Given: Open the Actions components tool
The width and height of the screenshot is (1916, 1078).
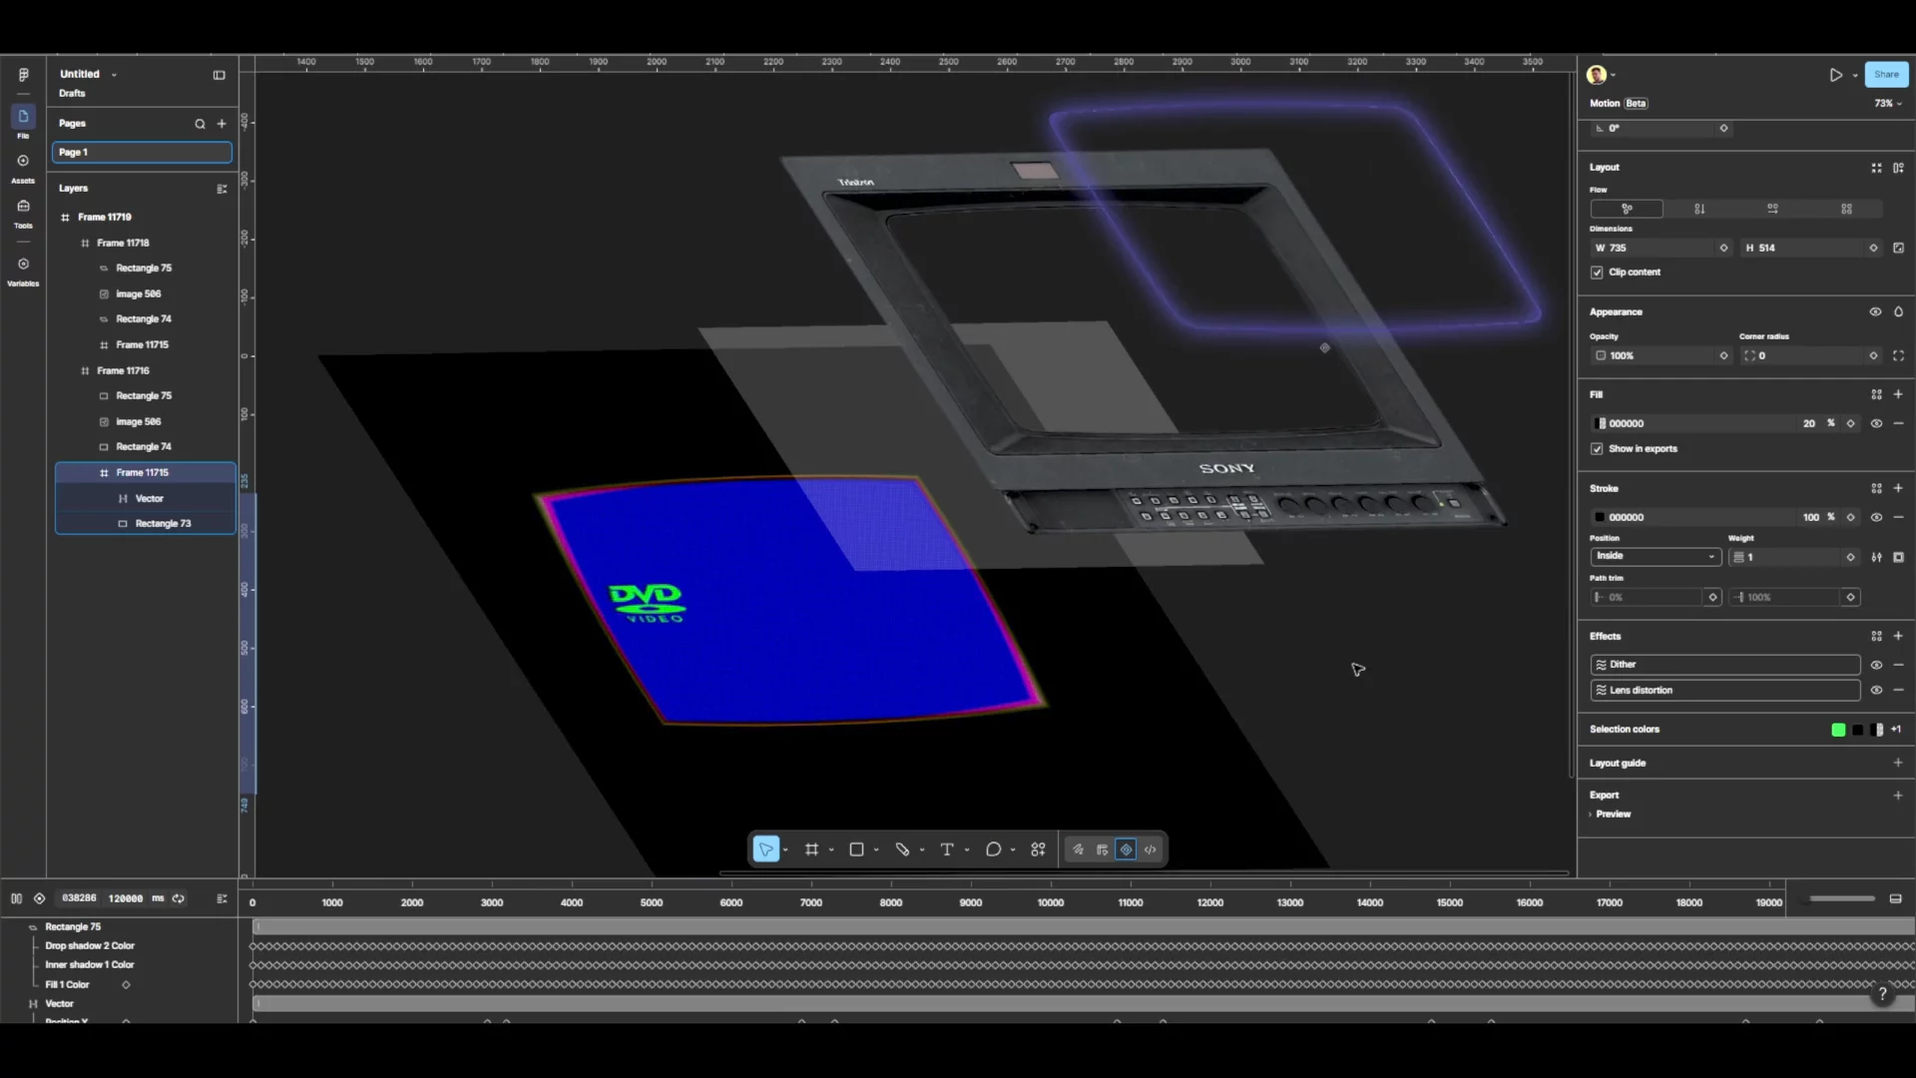Looking at the screenshot, I should click(1038, 849).
